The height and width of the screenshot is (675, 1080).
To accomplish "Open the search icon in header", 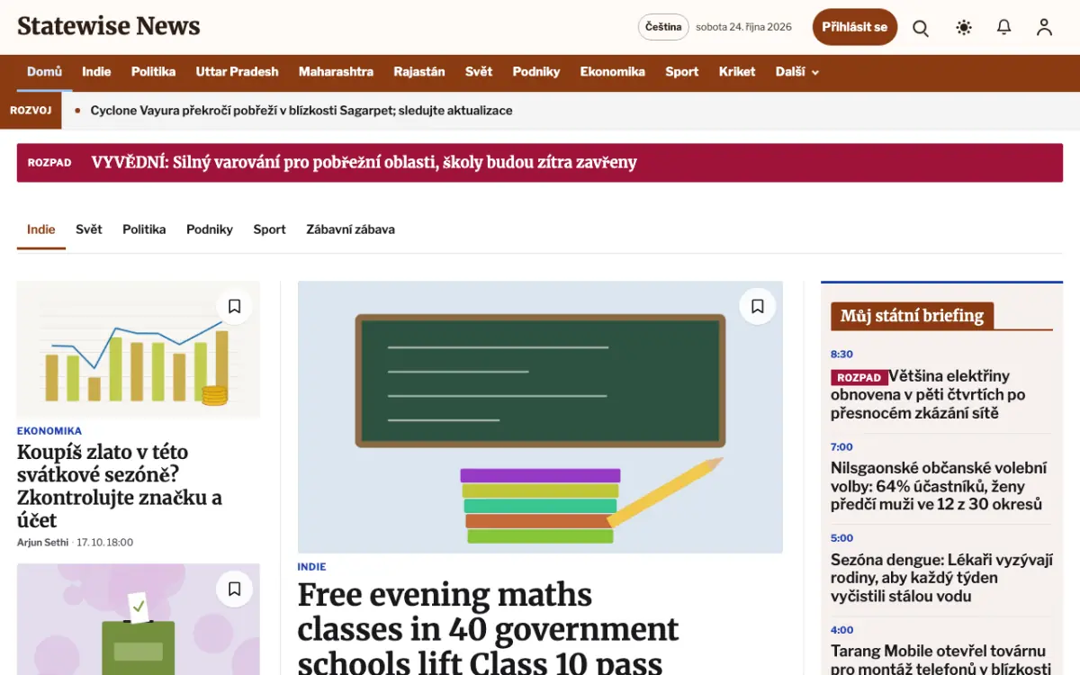I will point(921,27).
